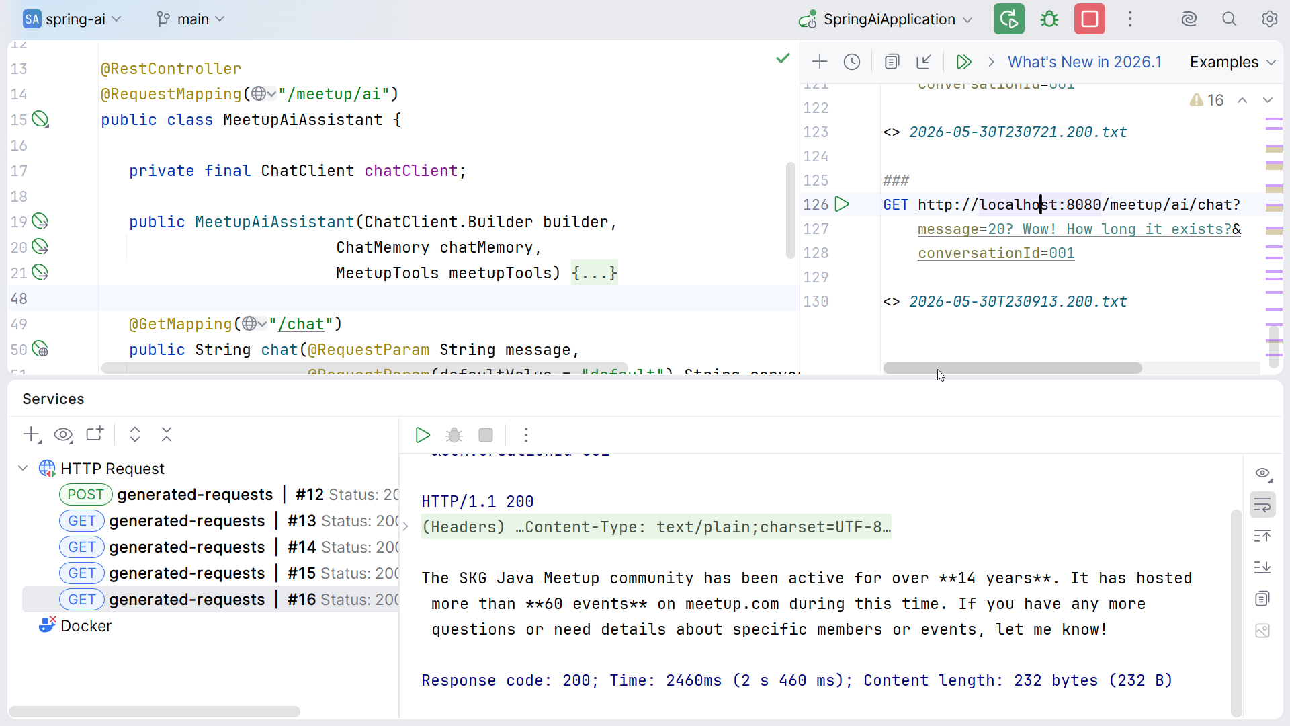Show HTTP requests history clock icon
The width and height of the screenshot is (1290, 726).
(x=852, y=62)
